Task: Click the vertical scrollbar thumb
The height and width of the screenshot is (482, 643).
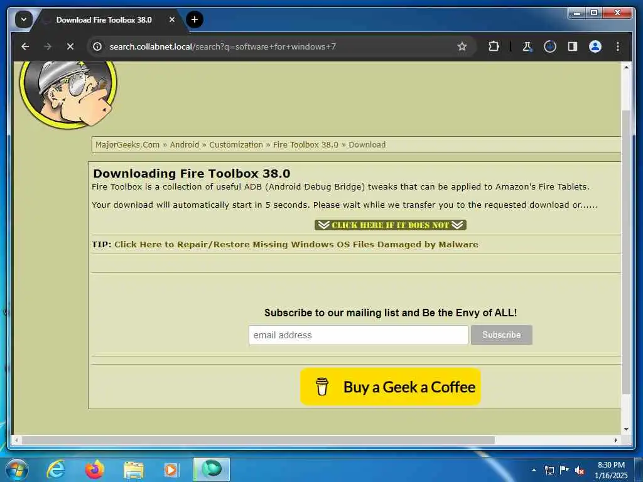Action: coord(626,252)
